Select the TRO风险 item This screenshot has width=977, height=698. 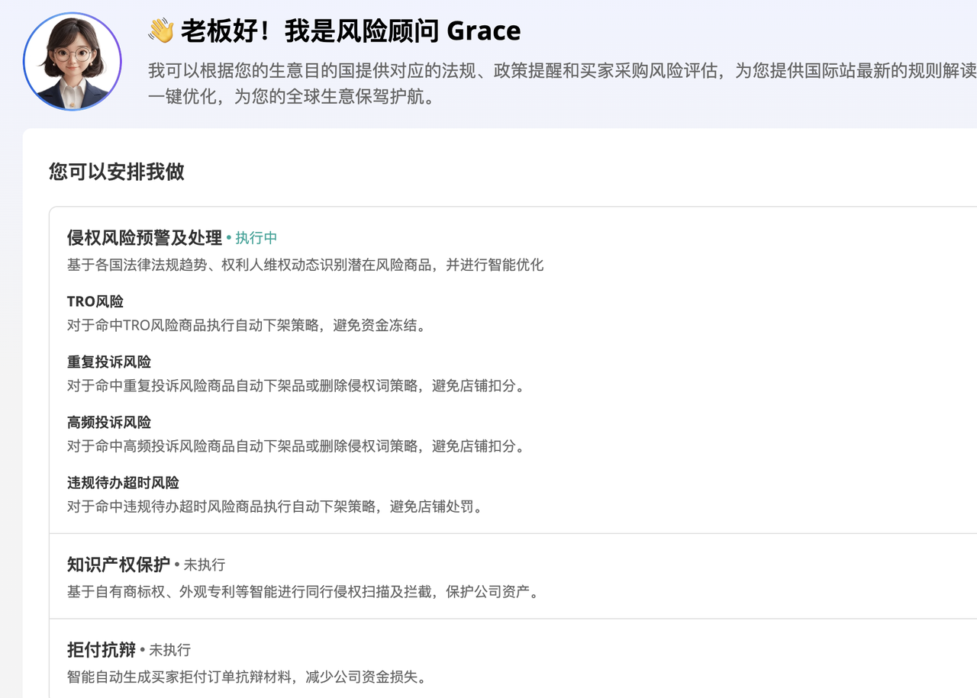click(95, 301)
